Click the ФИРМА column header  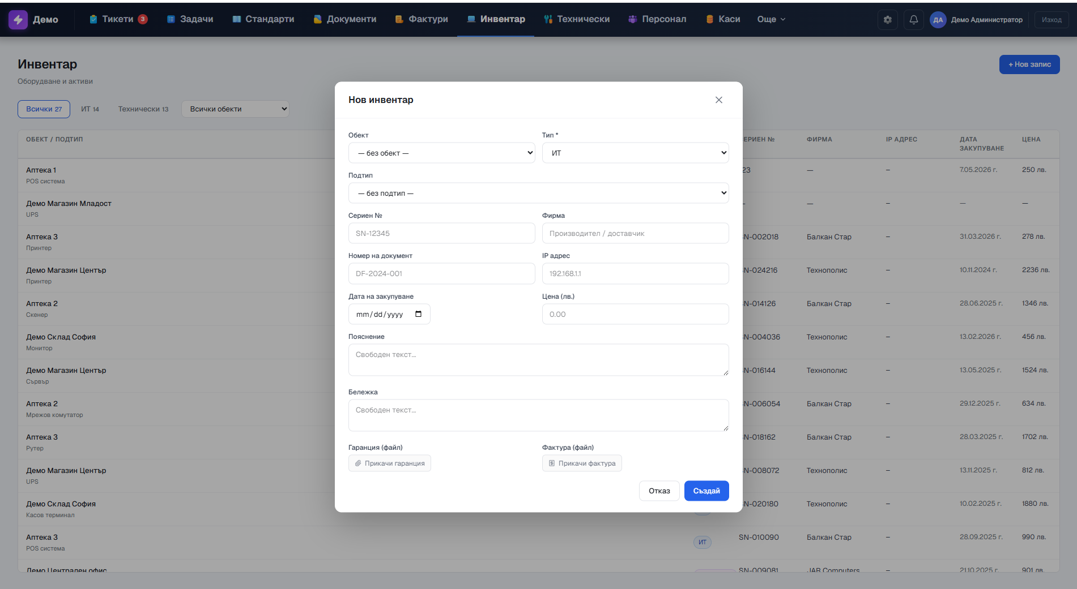click(819, 139)
